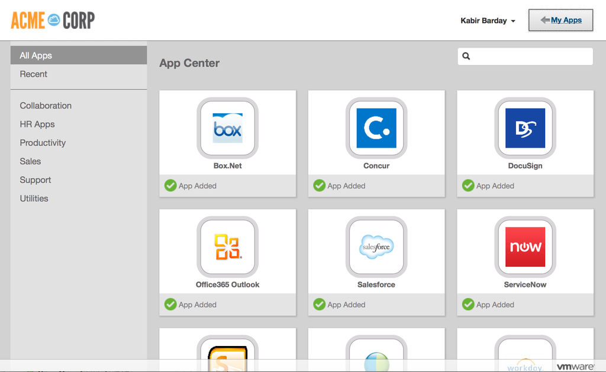
Task: Click the search magnifier icon
Action: tap(466, 56)
